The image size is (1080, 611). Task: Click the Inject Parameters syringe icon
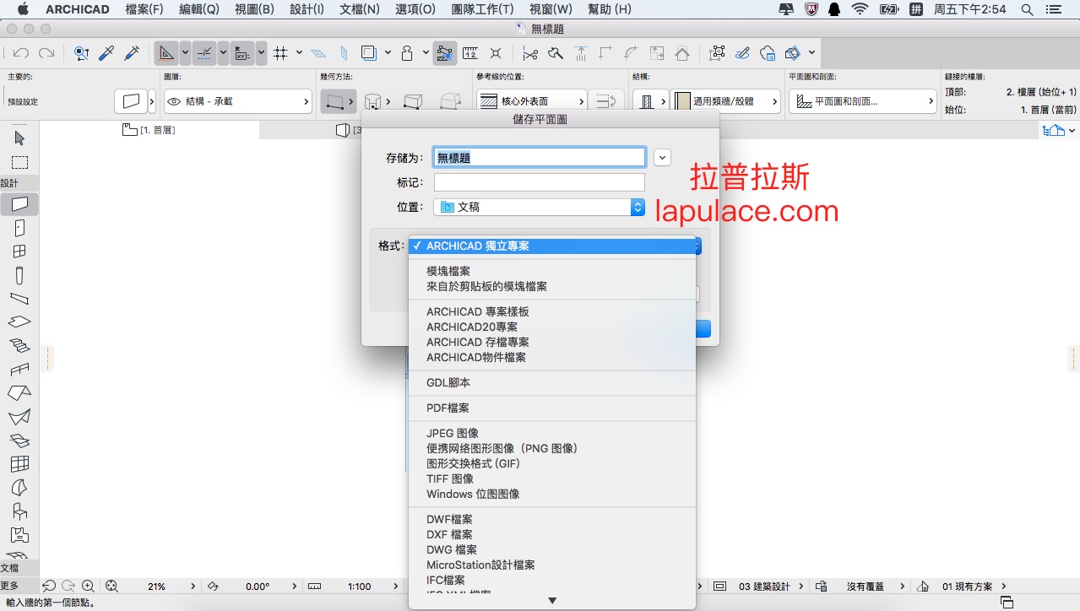click(x=132, y=53)
